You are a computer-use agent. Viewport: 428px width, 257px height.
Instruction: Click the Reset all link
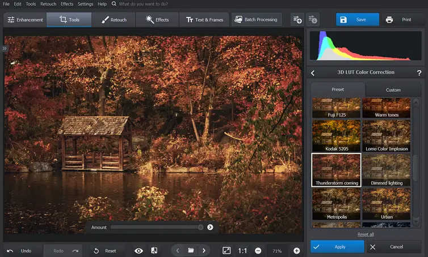click(x=366, y=234)
